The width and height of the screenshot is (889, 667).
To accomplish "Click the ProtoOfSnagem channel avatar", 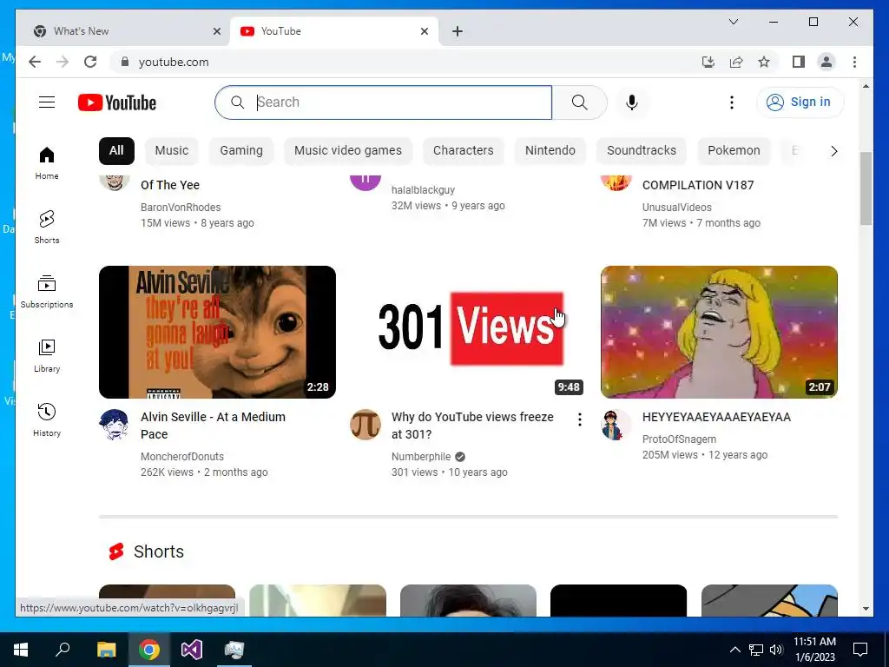I will coord(616,424).
